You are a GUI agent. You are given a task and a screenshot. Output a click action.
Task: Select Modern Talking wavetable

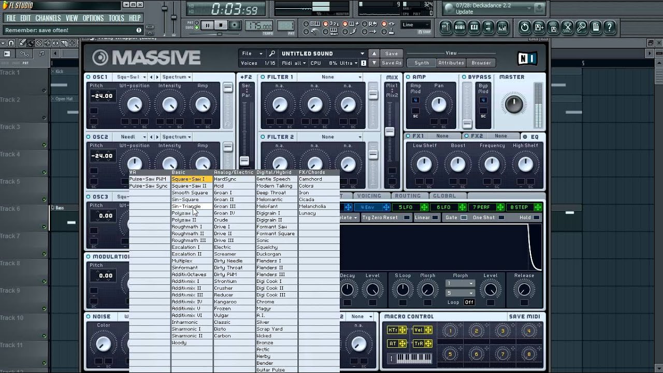277,186
